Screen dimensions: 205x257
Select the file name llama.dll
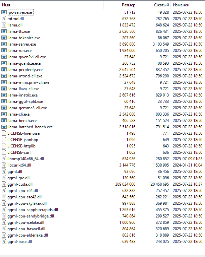point(15,25)
